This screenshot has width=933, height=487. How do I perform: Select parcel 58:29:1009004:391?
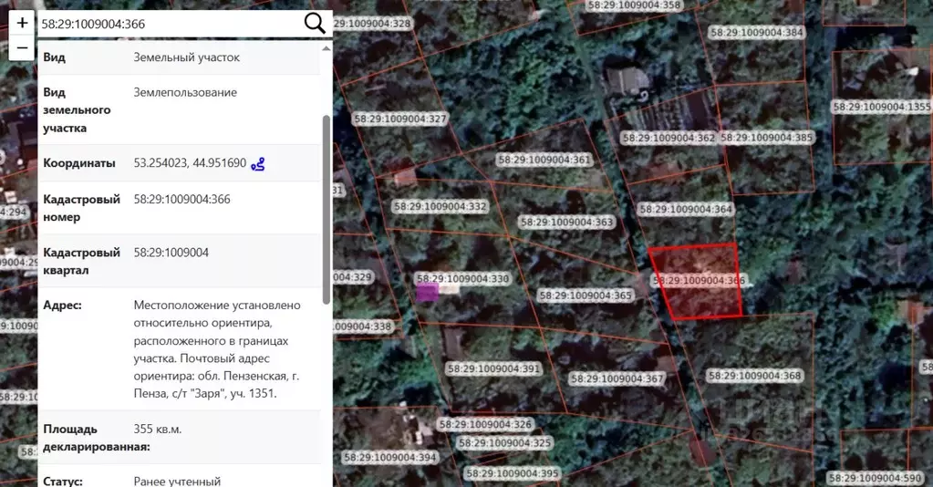click(493, 369)
